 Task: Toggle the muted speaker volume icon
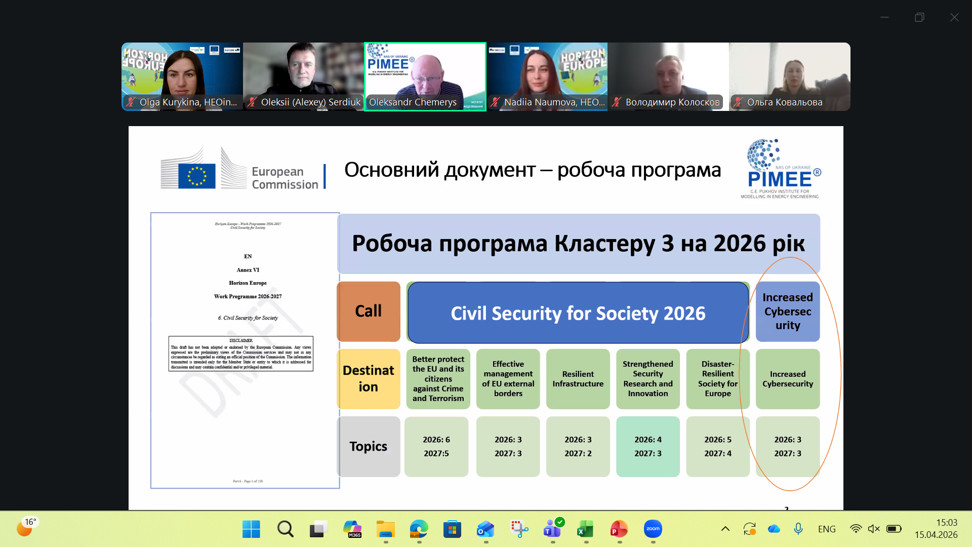874,529
